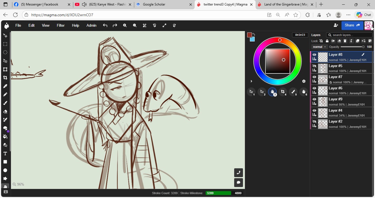Open the normal blend mode dropdown

(319, 47)
